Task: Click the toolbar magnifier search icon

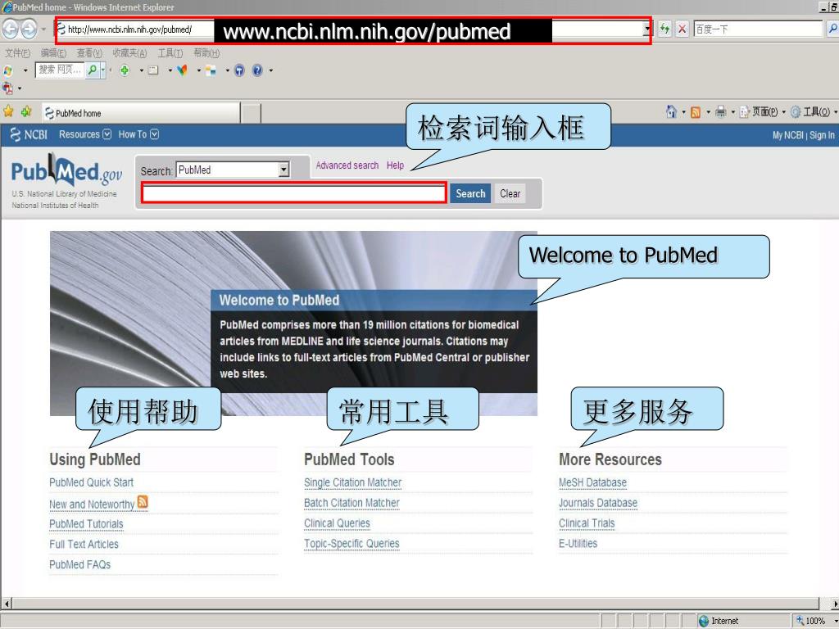Action: tap(93, 70)
